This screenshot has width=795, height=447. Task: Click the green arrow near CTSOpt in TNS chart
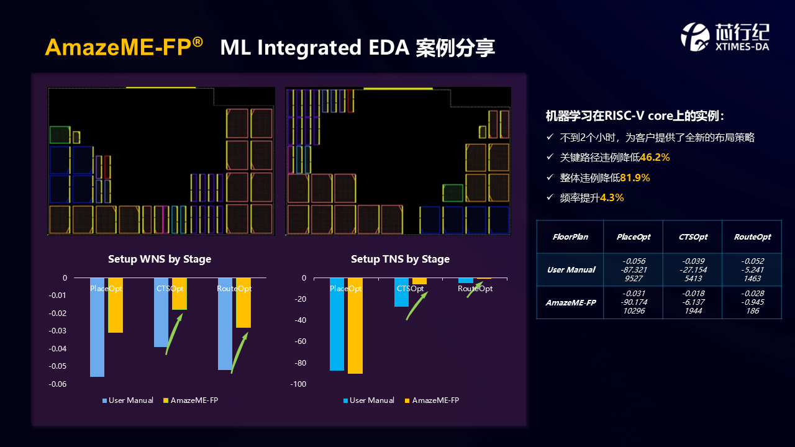pyautogui.click(x=417, y=306)
